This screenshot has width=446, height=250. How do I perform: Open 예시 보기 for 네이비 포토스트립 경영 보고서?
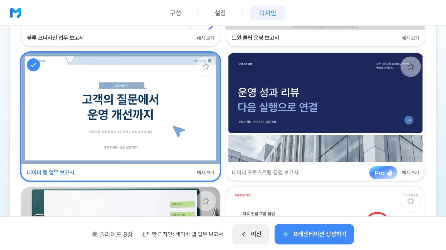(410, 172)
